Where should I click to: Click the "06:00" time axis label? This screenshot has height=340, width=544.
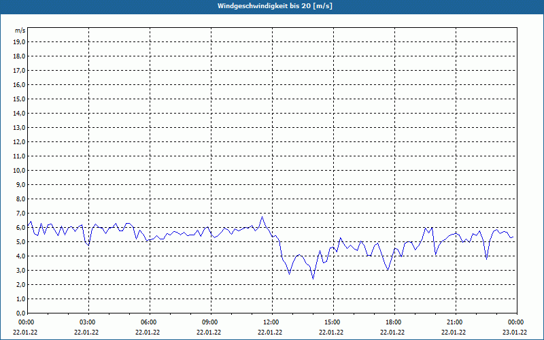point(148,322)
